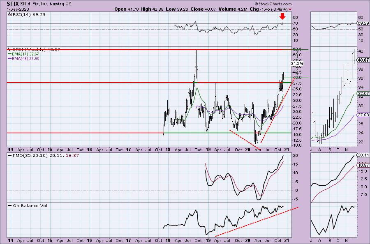Select the Stitch Fix, Inc. company name

click(x=34, y=4)
